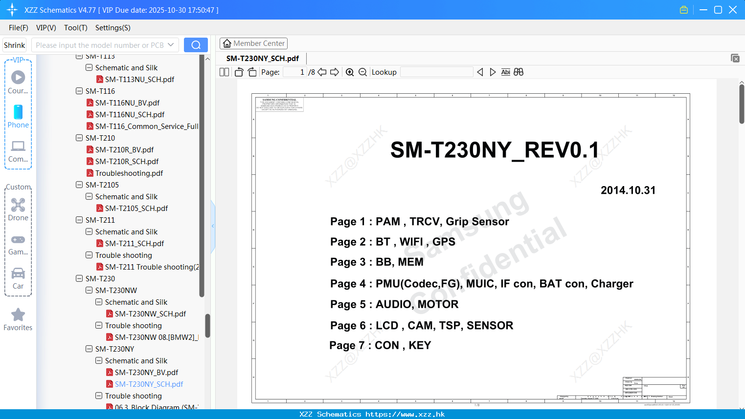Go to the next page arrow
This screenshot has height=419, width=745.
(335, 72)
